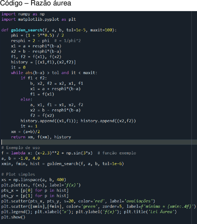Click the line 'import matplotlib.pyplot as plt'

pyautogui.click(x=39, y=19)
